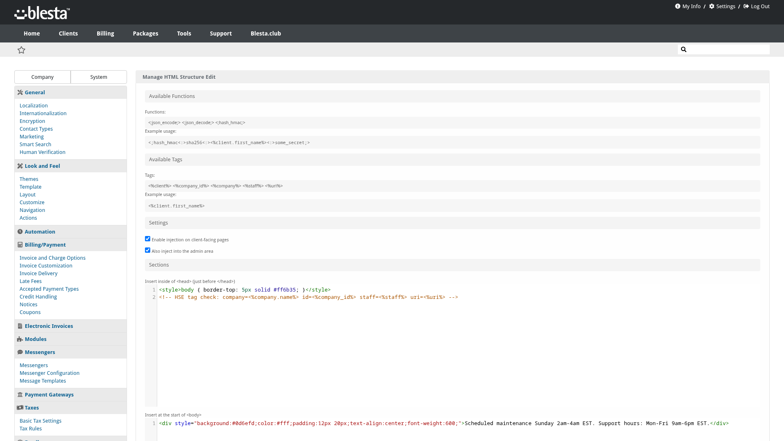Click the Electronic Invoices document icon
The width and height of the screenshot is (784, 441).
(20, 326)
